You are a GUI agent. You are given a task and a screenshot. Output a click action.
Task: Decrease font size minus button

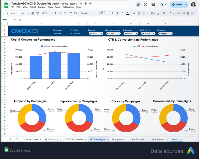[97, 13]
